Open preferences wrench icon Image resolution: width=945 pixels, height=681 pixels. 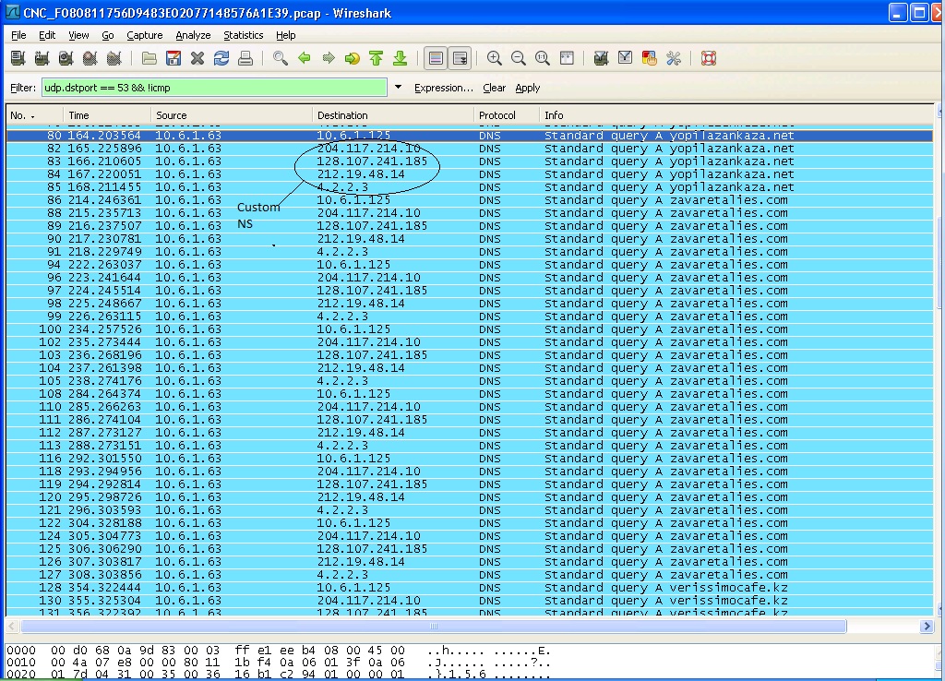673,58
